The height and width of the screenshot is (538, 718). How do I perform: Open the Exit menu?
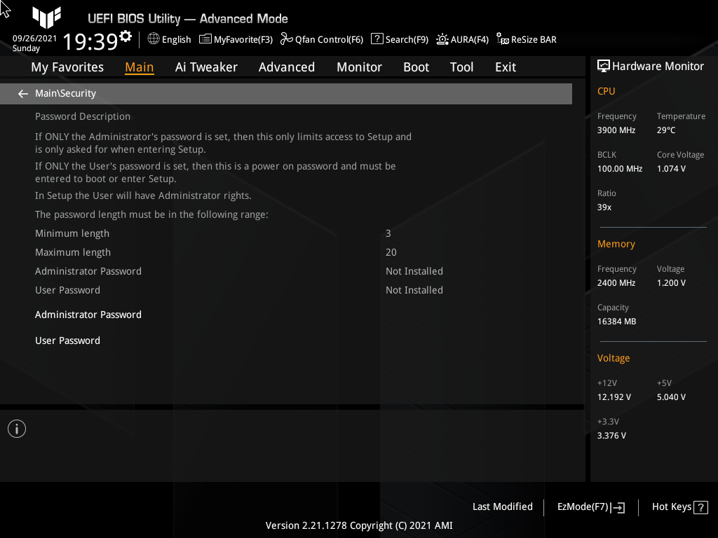(505, 67)
